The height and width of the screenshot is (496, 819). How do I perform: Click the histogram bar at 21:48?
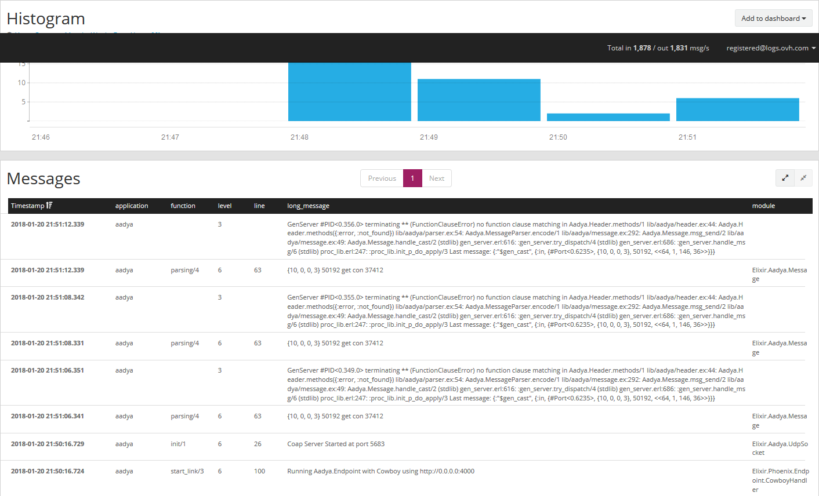349,92
